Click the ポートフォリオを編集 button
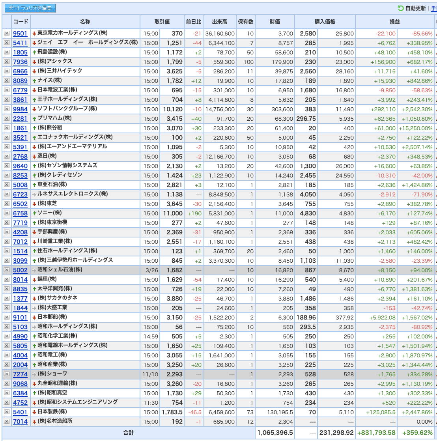The height and width of the screenshot is (441, 437). (30, 8)
